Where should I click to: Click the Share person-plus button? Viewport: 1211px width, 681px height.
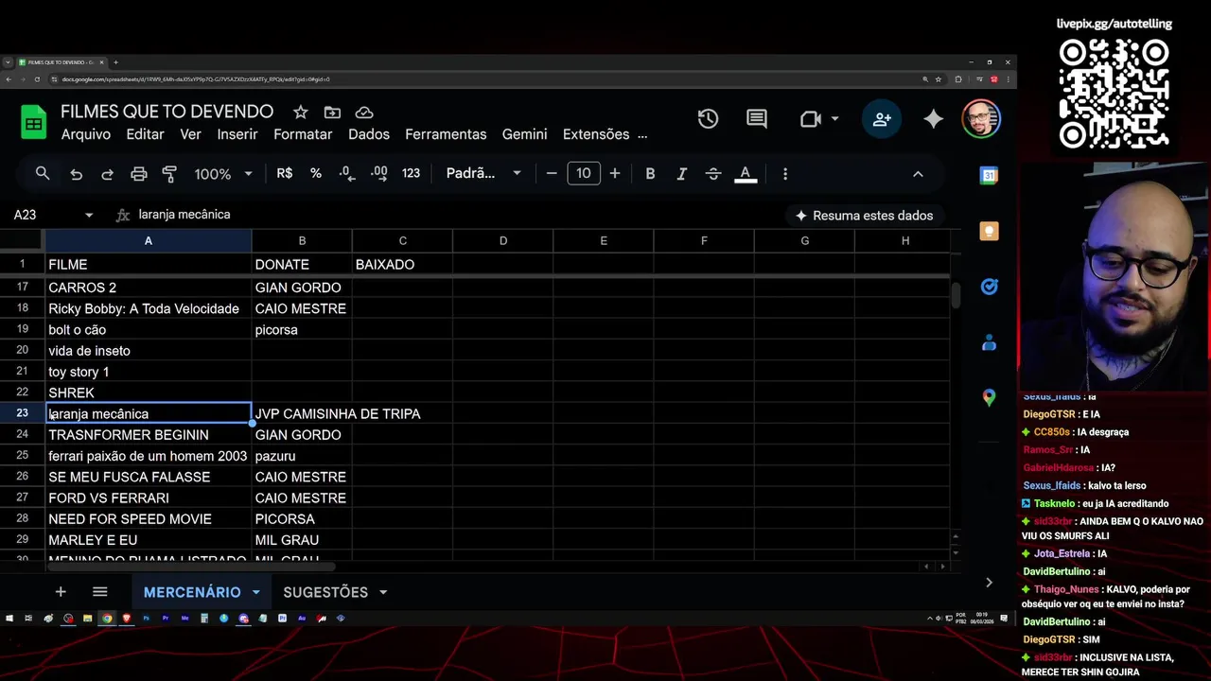[x=882, y=119]
